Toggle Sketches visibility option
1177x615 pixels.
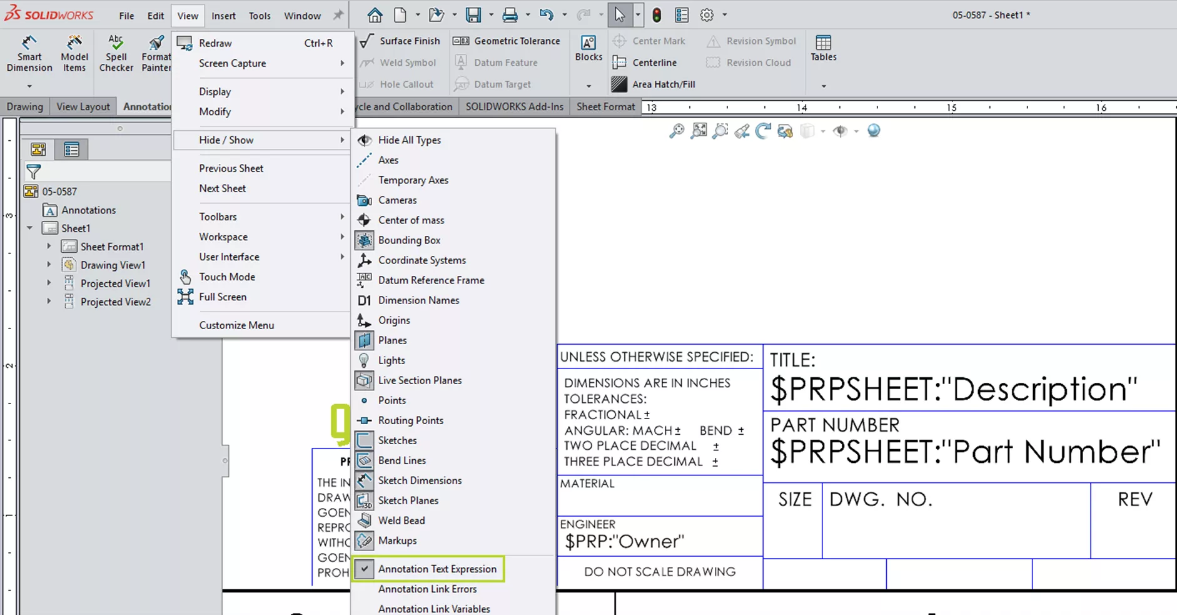point(397,440)
